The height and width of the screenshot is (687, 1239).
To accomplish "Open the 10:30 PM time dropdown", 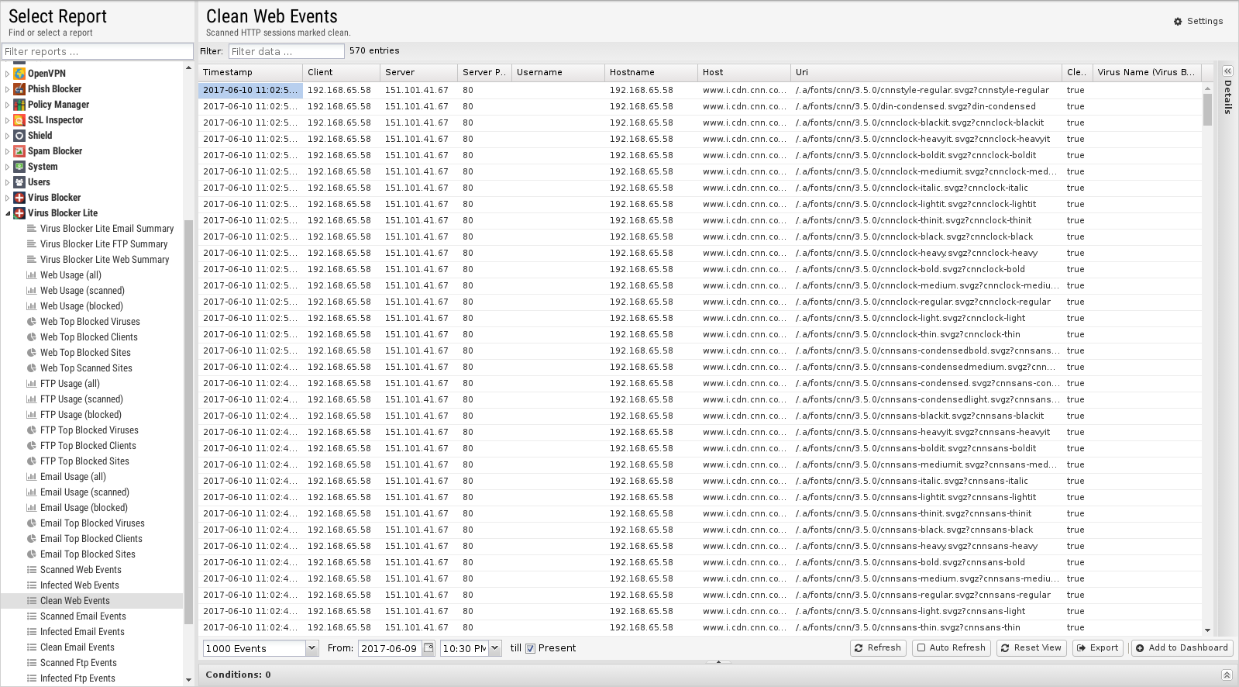I will tap(495, 648).
